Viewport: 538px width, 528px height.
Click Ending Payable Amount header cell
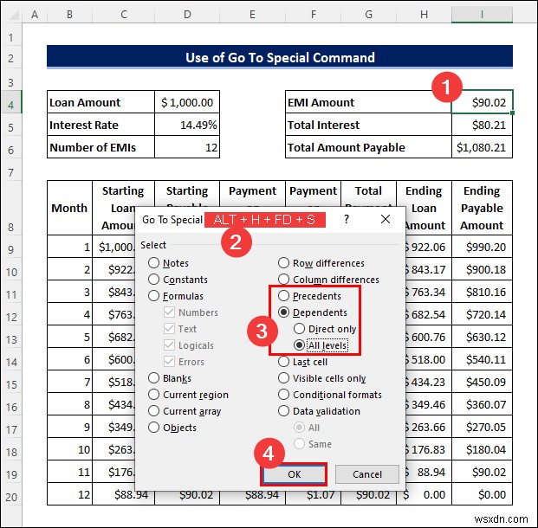click(x=482, y=208)
